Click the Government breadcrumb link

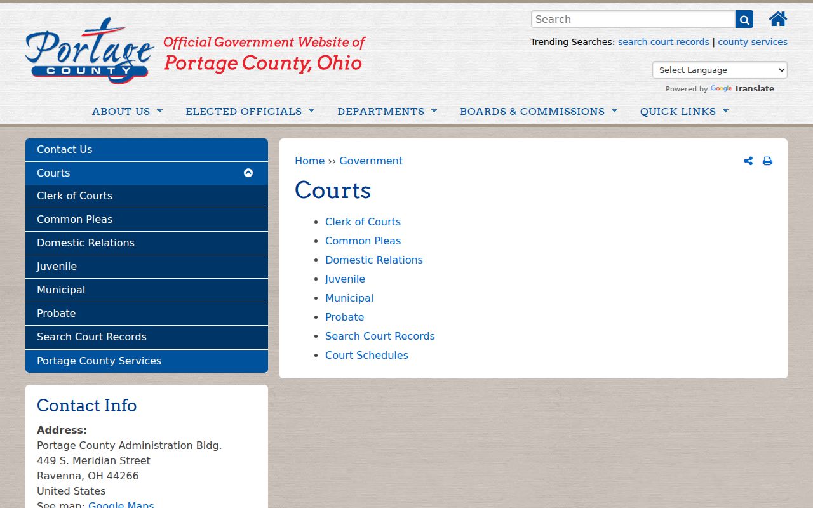[x=371, y=161]
